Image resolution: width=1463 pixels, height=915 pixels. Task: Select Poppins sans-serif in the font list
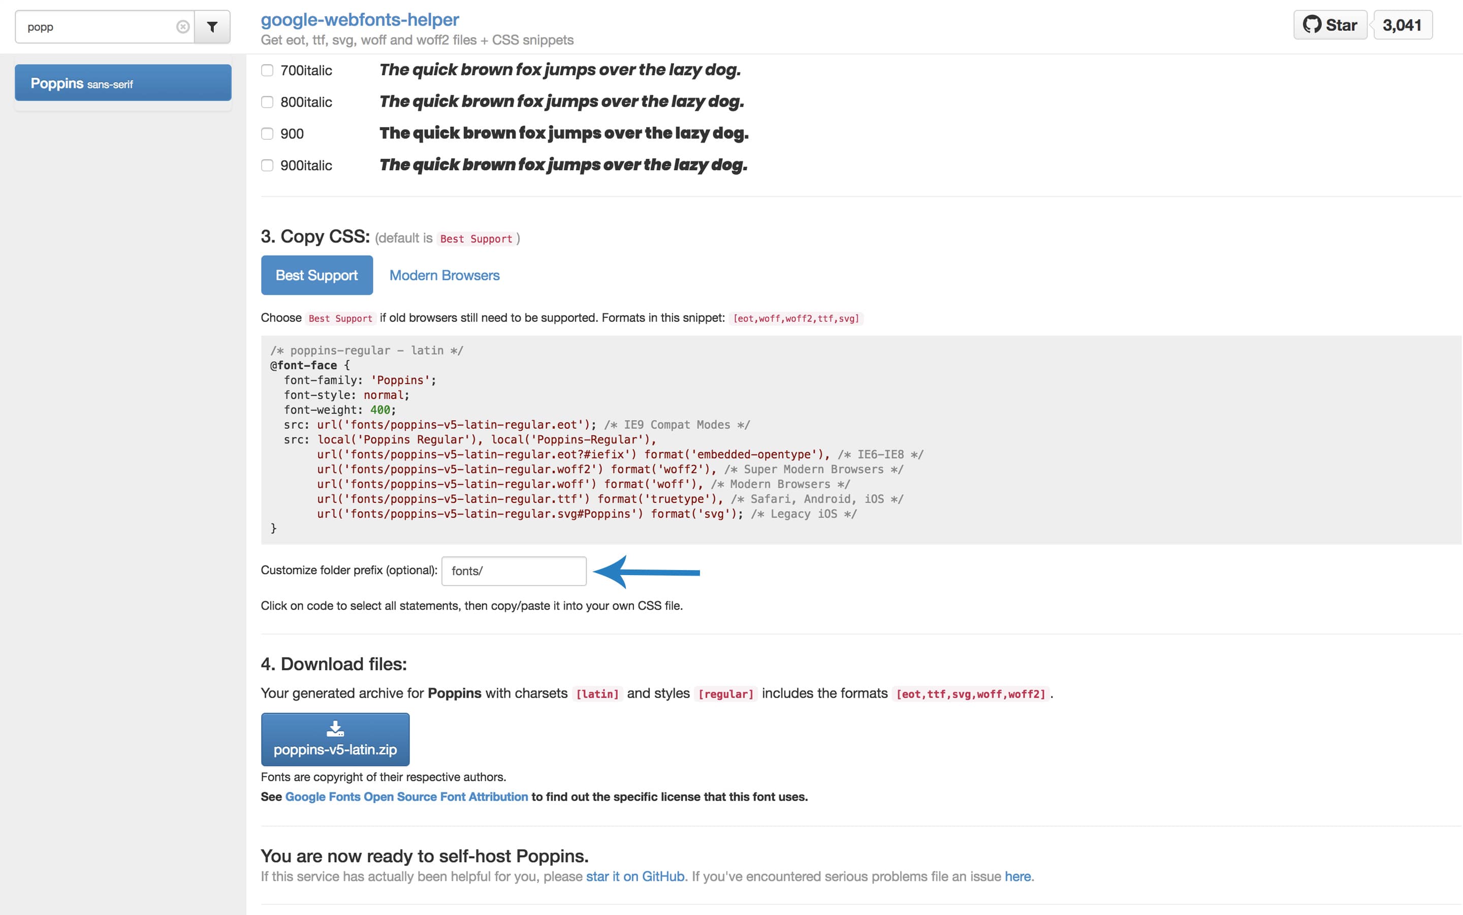pos(123,83)
